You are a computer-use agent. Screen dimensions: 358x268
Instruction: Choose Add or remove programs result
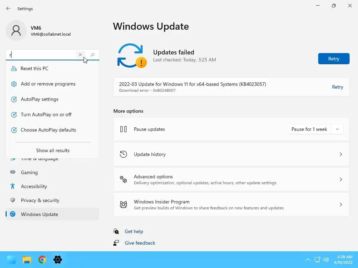52,84
